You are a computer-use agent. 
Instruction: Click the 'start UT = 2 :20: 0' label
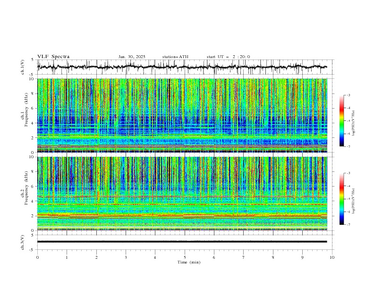pyautogui.click(x=228, y=57)
